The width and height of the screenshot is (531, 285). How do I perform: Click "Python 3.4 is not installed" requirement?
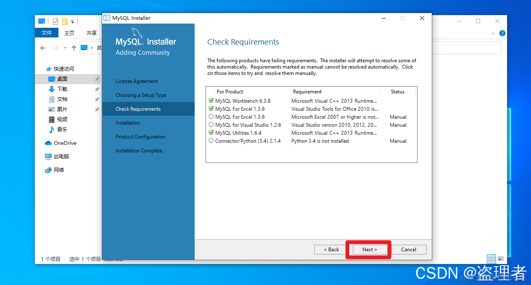pos(320,141)
